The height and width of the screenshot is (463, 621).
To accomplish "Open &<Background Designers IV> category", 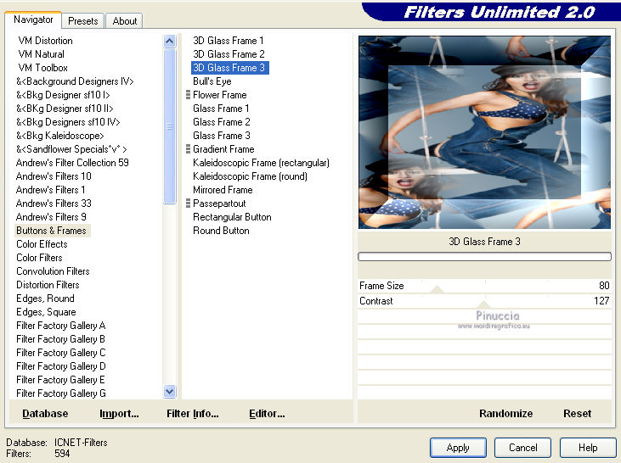I will tap(75, 81).
